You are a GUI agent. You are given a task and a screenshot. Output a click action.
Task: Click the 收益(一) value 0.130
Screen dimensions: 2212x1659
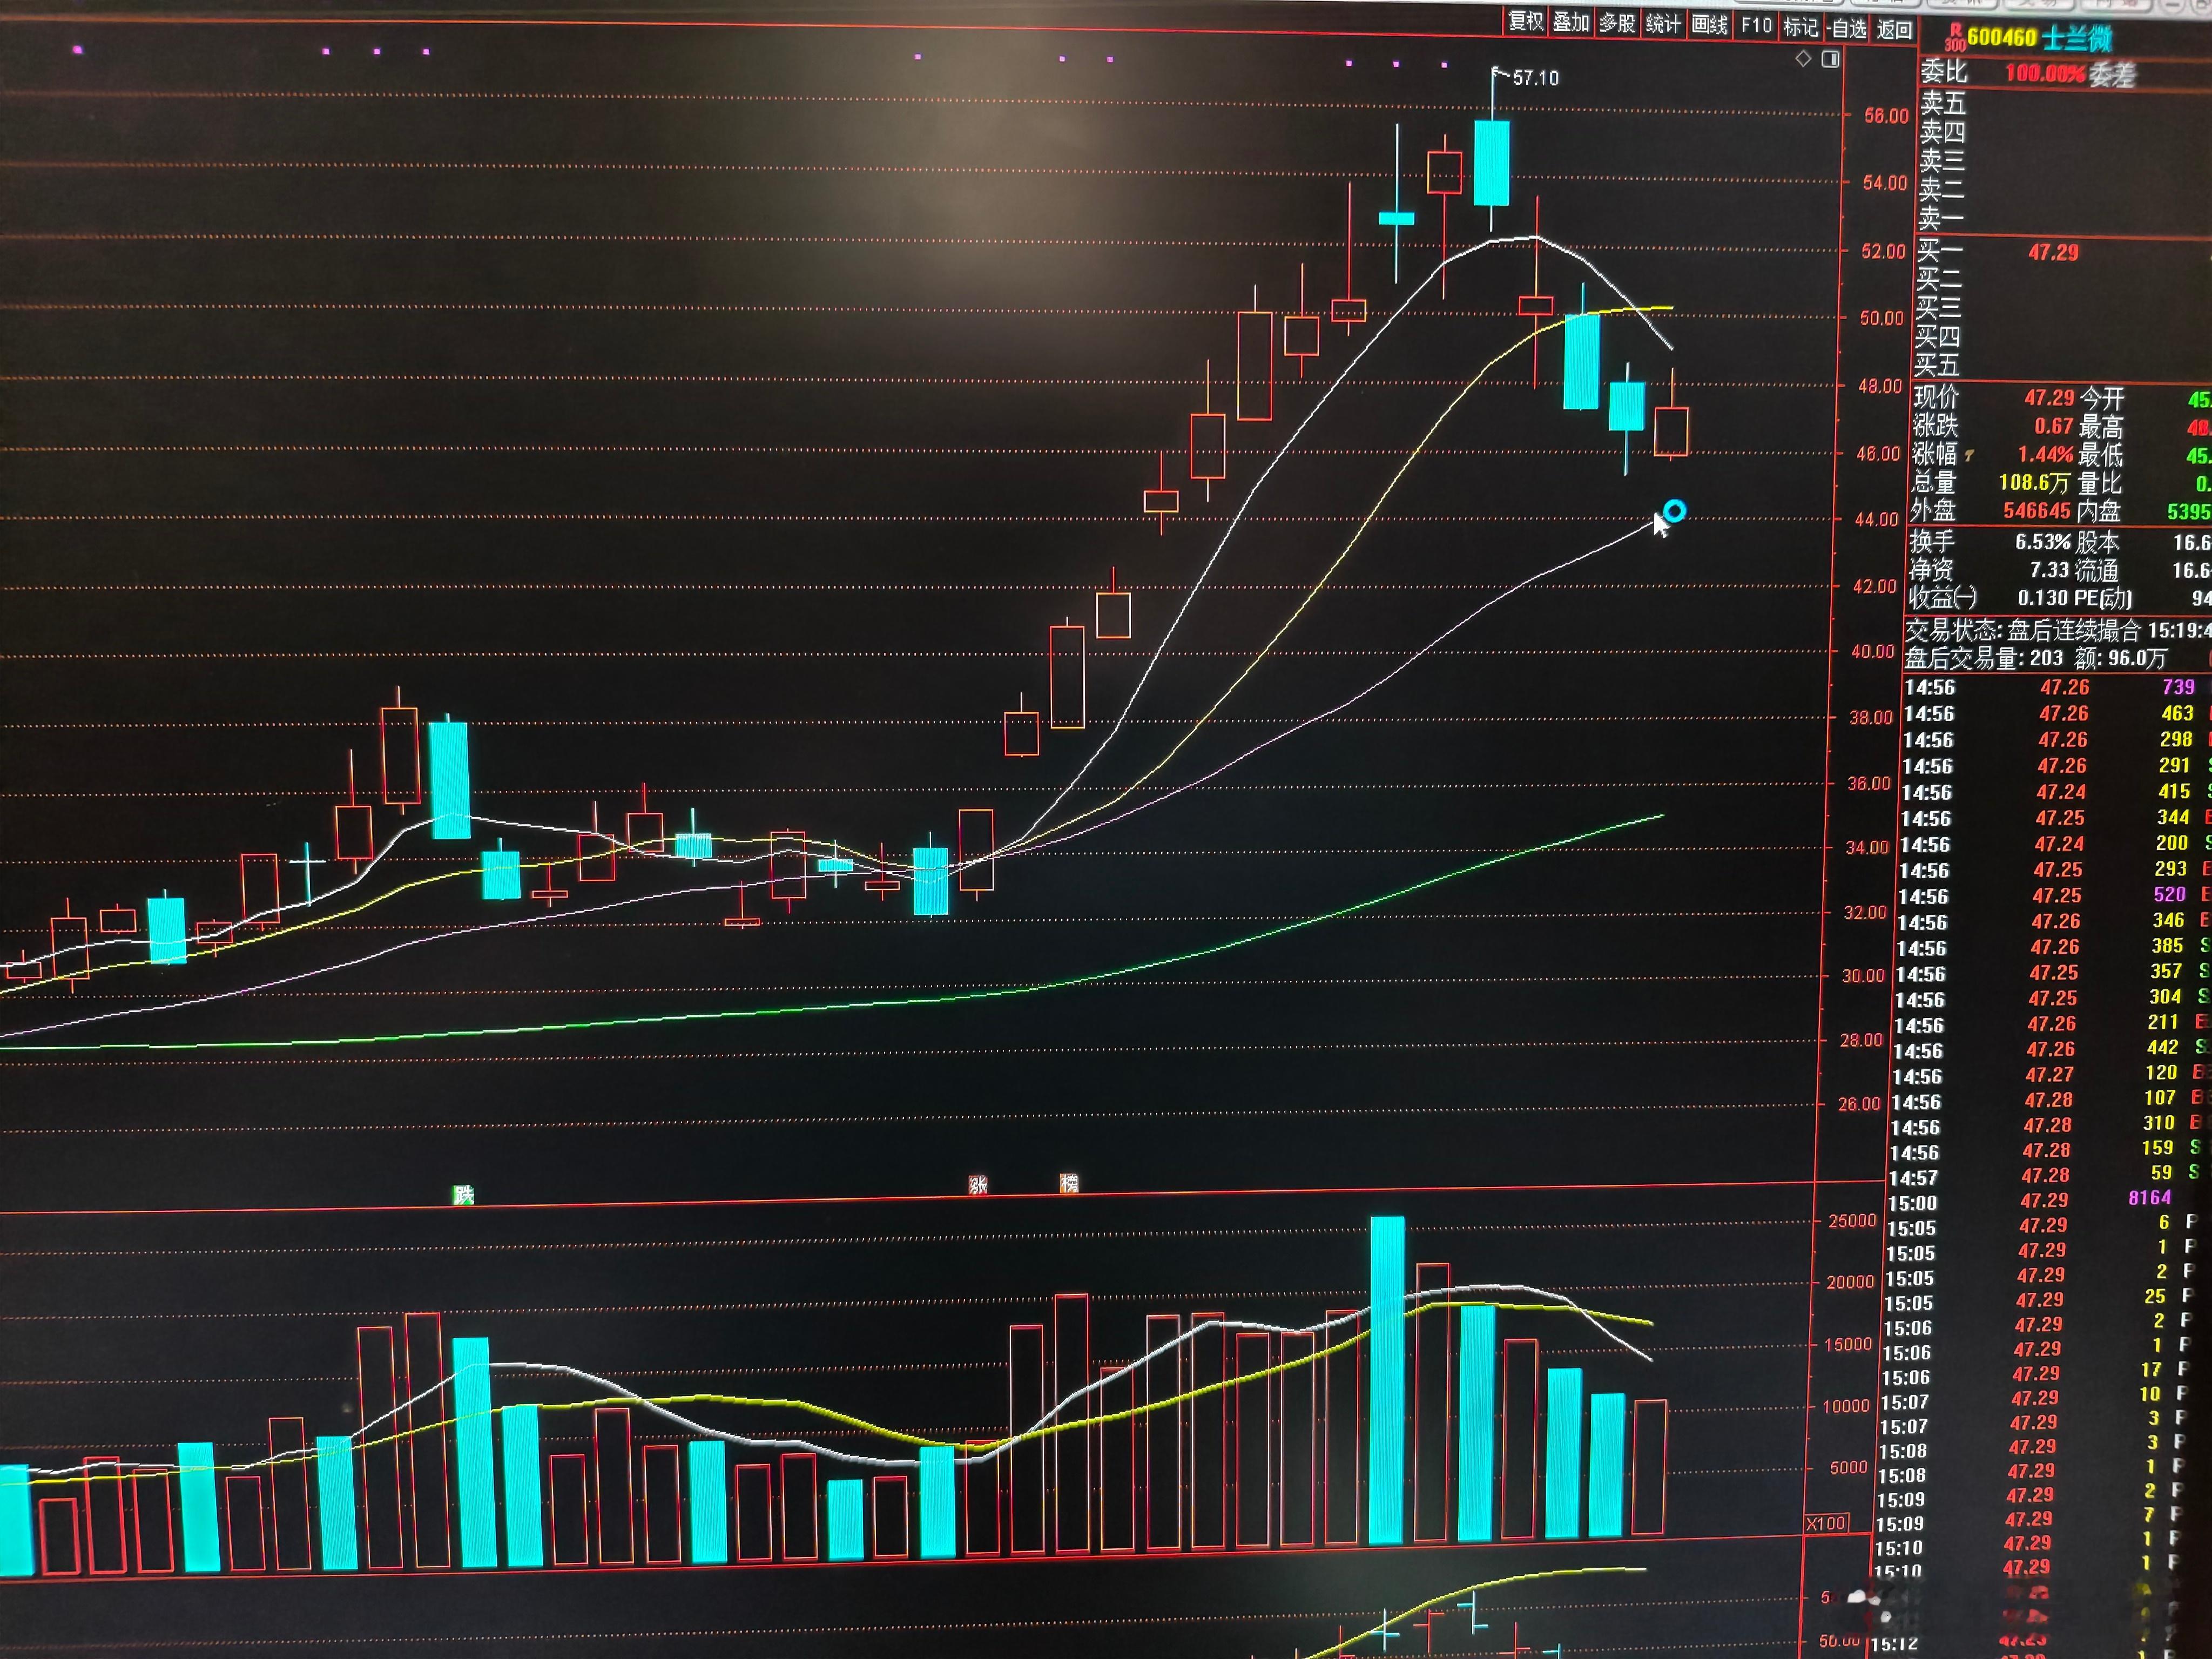coord(2044,598)
